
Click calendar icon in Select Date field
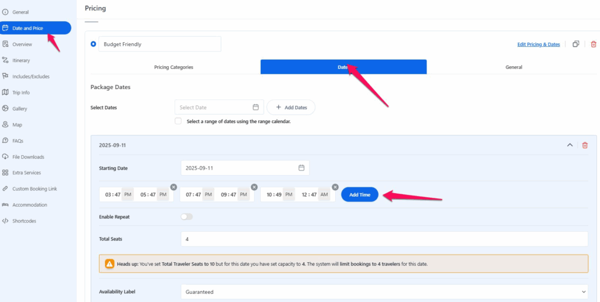(255, 107)
